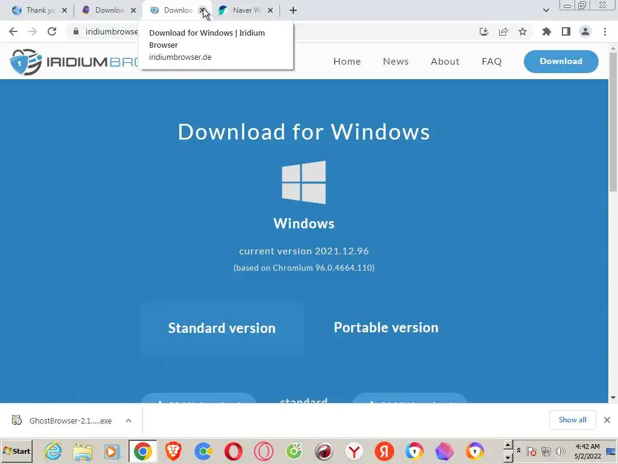Screen dimensions: 618x464
Task: Open Windows Media Player taskbar icon
Action: (x=113, y=451)
